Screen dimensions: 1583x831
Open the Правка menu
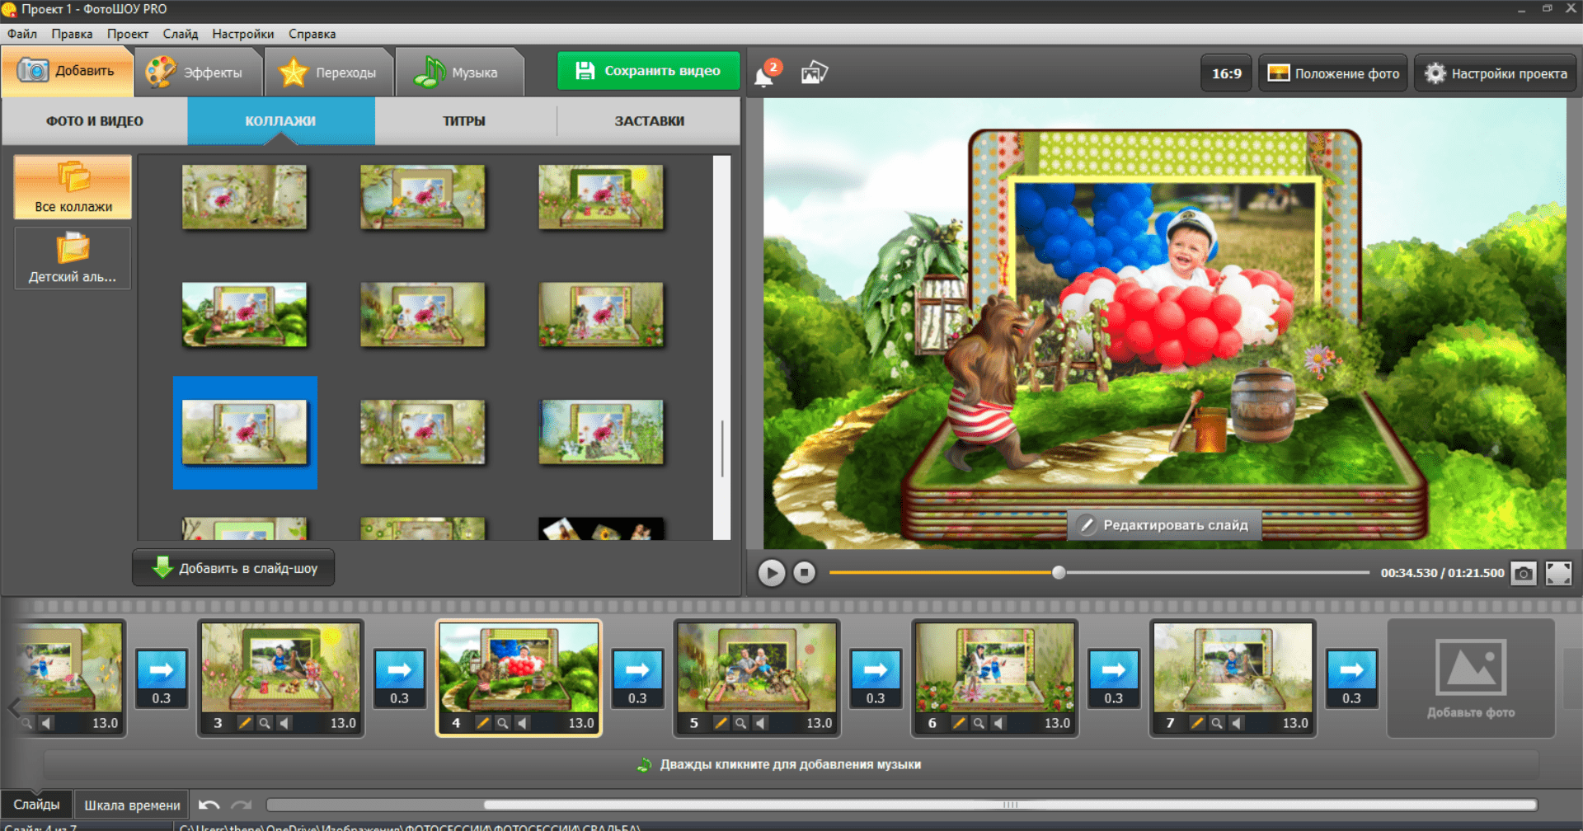(72, 34)
